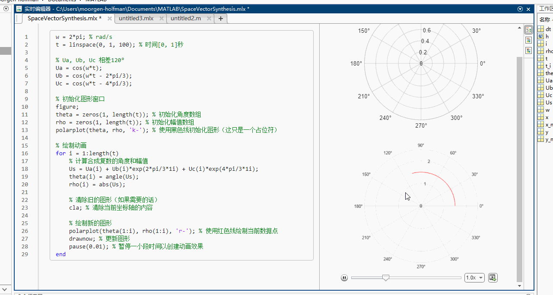The image size is (553, 295).
Task: Switch to untitled3.mlx tab
Action: click(136, 18)
